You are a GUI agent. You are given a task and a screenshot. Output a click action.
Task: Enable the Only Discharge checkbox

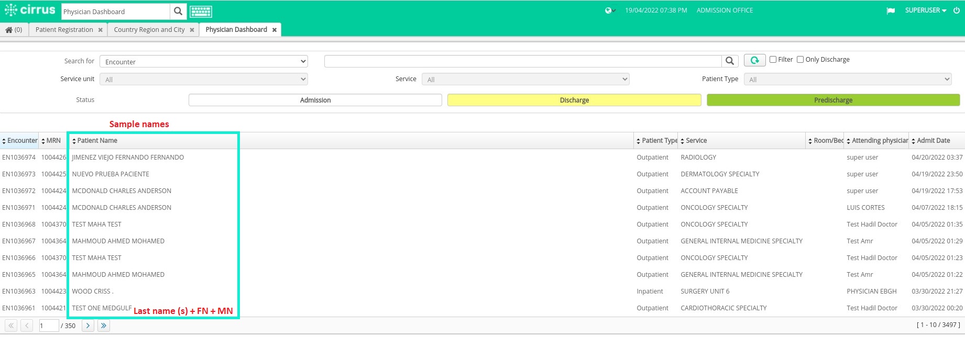click(800, 60)
